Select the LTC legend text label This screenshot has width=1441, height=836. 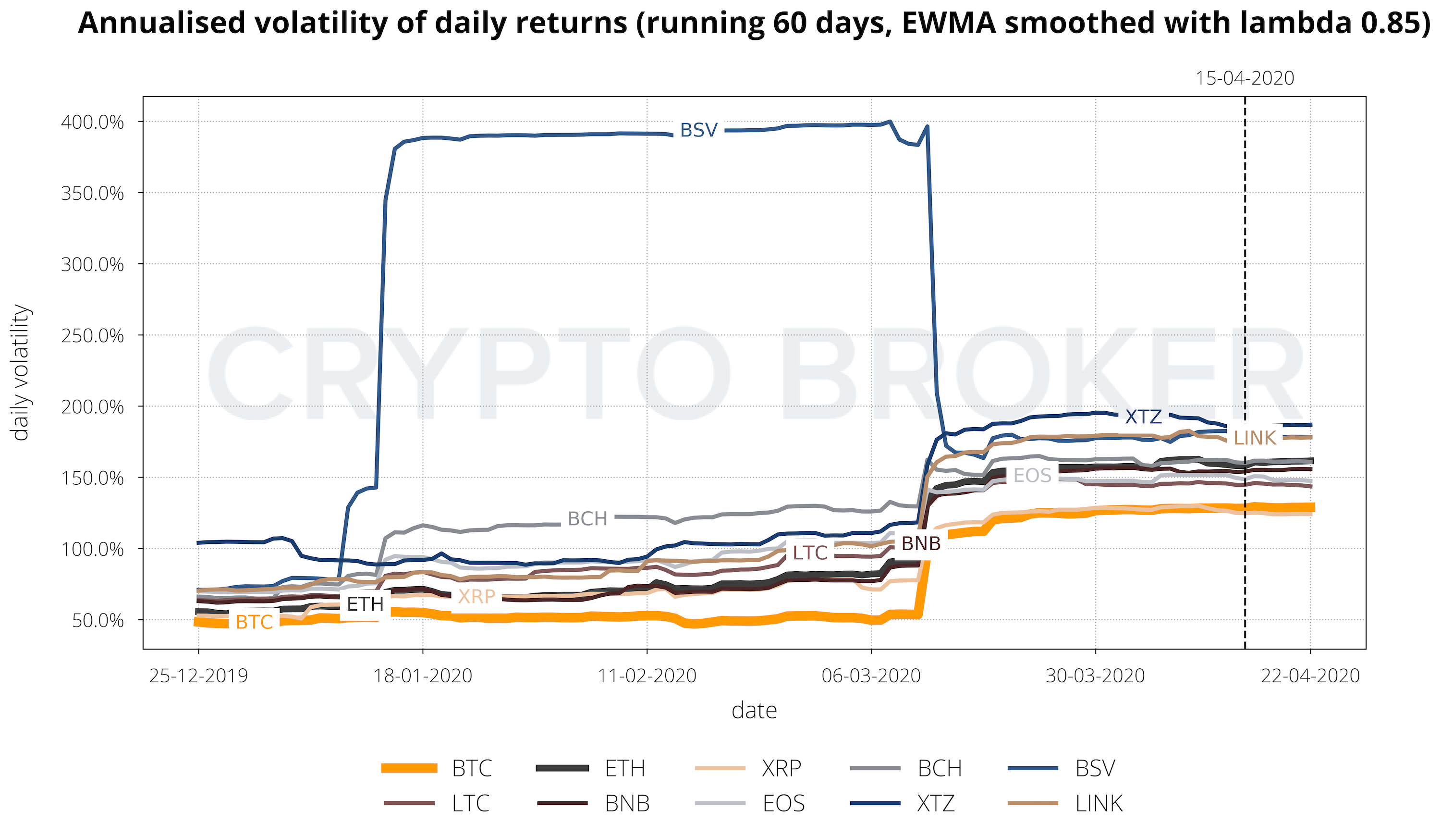471,803
